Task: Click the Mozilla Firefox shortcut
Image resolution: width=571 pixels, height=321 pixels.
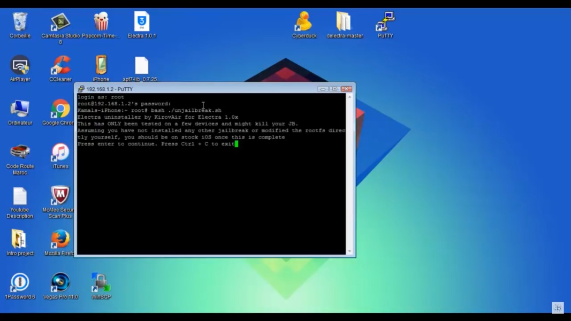Action: click(60, 240)
